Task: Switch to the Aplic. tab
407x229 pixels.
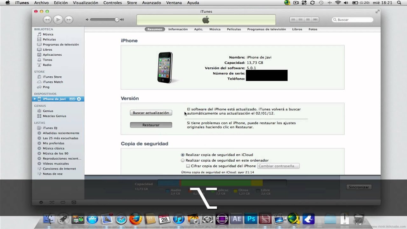Action: pos(198,29)
